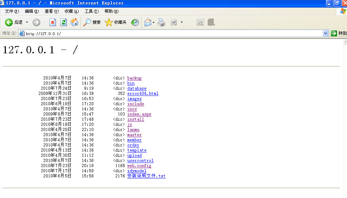The image size is (347, 198).
Task: Go to the Home page icon
Action: pyautogui.click(x=74, y=22)
